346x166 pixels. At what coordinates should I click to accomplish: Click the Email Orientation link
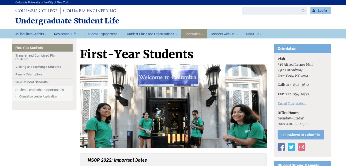[292, 103]
